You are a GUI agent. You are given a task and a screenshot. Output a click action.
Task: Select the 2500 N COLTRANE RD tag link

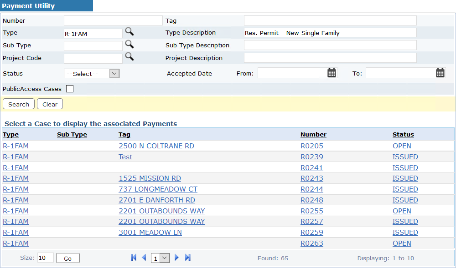point(156,146)
